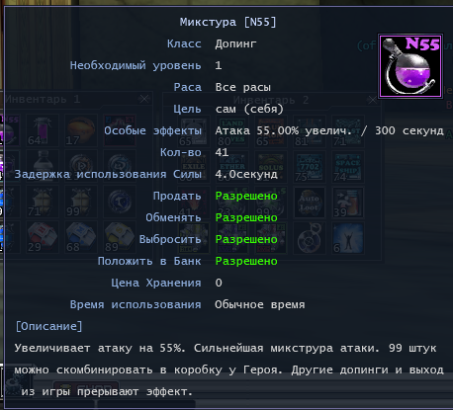Select the 7702 ticket with count 75
Viewport: 453px width, 410px height.
point(309,168)
